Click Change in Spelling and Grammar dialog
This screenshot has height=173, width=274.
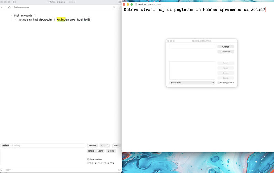coord(226,47)
